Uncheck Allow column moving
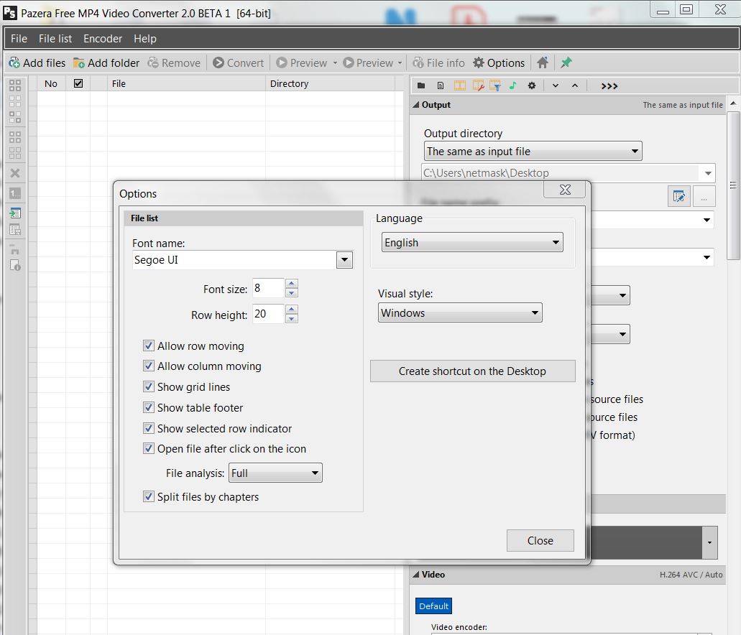The width and height of the screenshot is (741, 635). point(148,366)
